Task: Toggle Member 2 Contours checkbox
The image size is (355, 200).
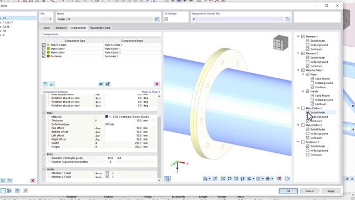Action: coord(307,66)
